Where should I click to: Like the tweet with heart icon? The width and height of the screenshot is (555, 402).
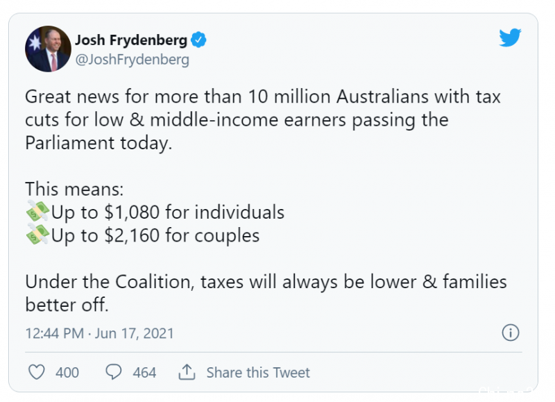click(37, 372)
